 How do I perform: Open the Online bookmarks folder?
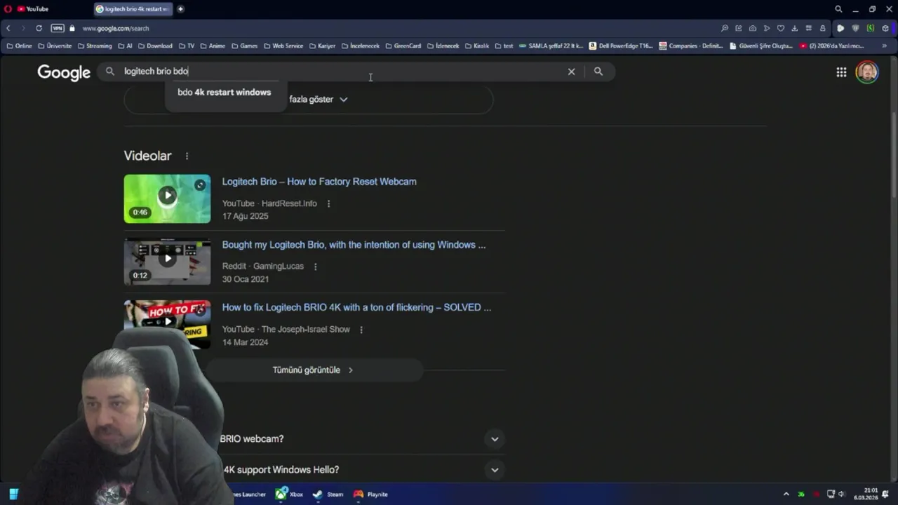(19, 46)
